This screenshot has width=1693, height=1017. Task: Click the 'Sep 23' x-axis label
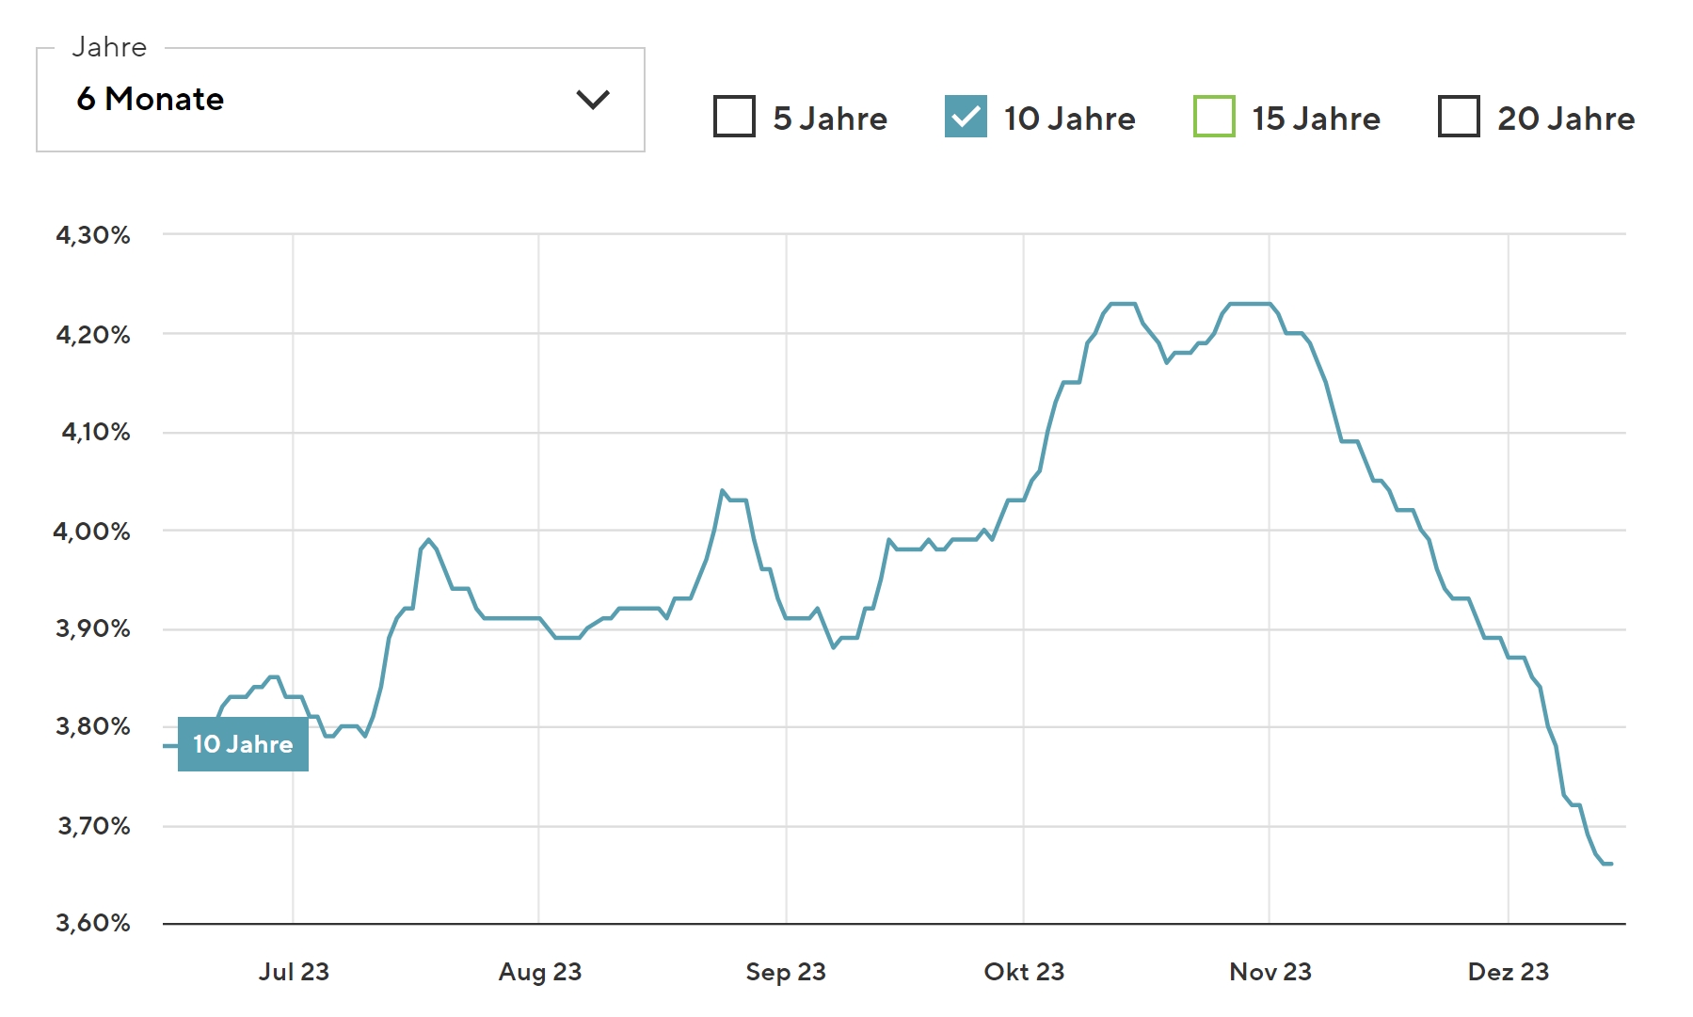[x=786, y=972]
